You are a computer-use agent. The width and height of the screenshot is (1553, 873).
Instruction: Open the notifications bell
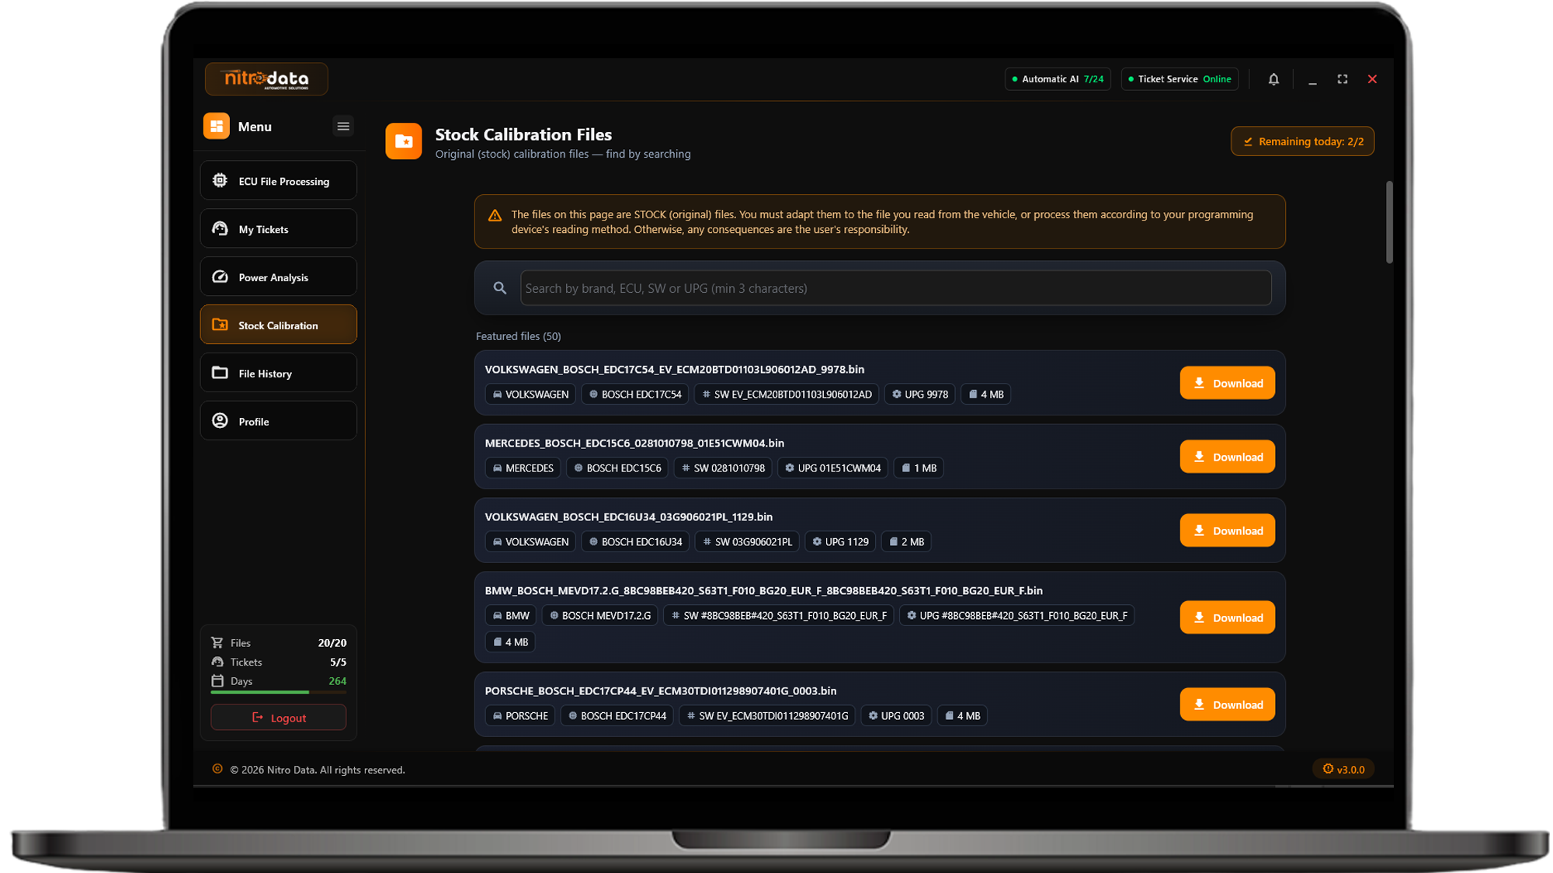tap(1273, 79)
